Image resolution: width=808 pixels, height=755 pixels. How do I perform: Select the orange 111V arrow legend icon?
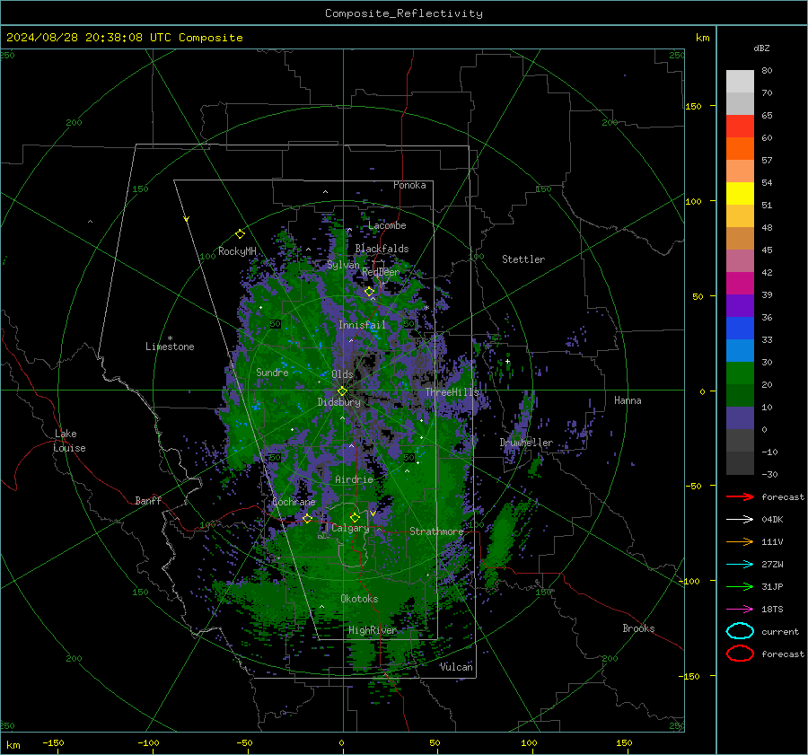pyautogui.click(x=740, y=541)
